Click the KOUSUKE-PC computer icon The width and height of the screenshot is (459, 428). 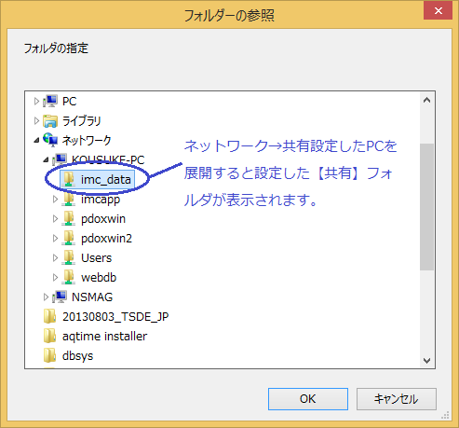pyautogui.click(x=60, y=159)
